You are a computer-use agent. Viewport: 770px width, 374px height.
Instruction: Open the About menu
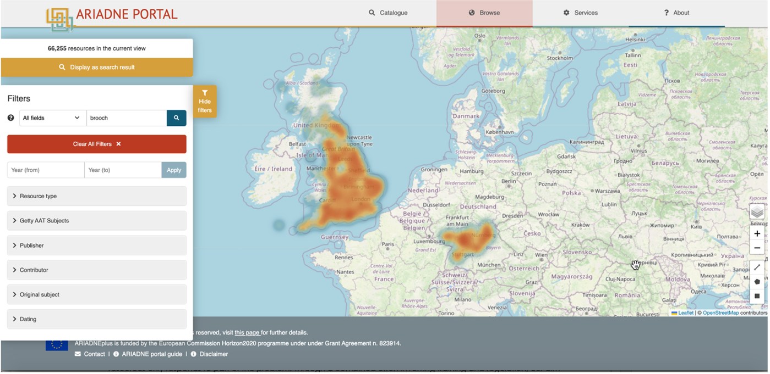tap(676, 13)
